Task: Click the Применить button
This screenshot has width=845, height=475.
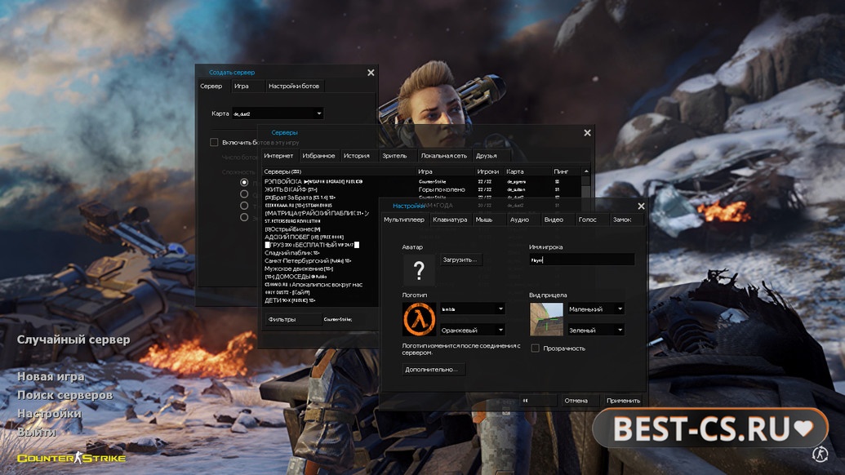Action: (x=623, y=401)
